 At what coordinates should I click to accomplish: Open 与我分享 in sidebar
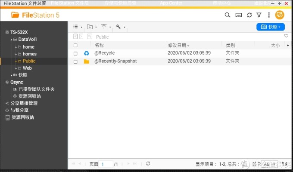(x=19, y=110)
